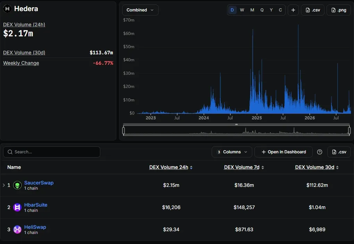Select daily D interval
This screenshot has width=354, height=244.
pyautogui.click(x=232, y=10)
